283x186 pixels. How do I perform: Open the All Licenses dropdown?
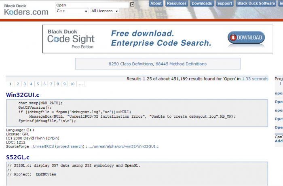pyautogui.click(x=105, y=11)
